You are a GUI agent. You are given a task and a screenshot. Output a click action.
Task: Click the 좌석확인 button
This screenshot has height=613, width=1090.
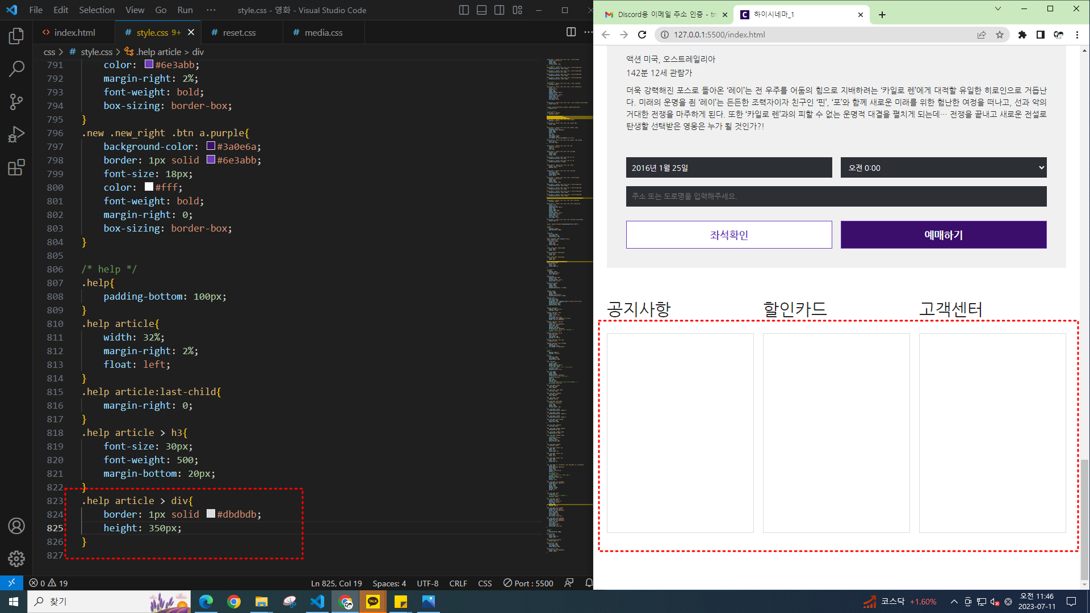coord(728,235)
